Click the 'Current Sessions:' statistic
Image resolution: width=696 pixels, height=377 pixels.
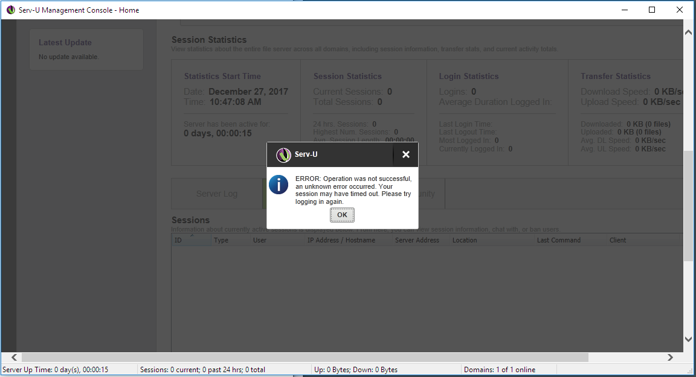(352, 92)
